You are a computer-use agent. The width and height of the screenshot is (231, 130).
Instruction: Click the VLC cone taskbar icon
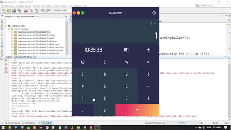[72, 128]
